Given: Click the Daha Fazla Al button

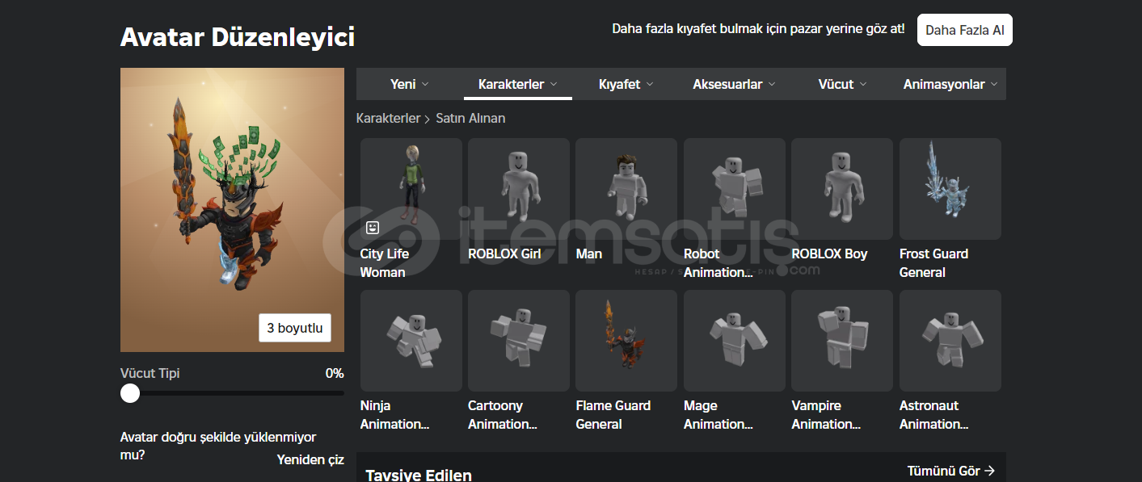Looking at the screenshot, I should point(965,30).
